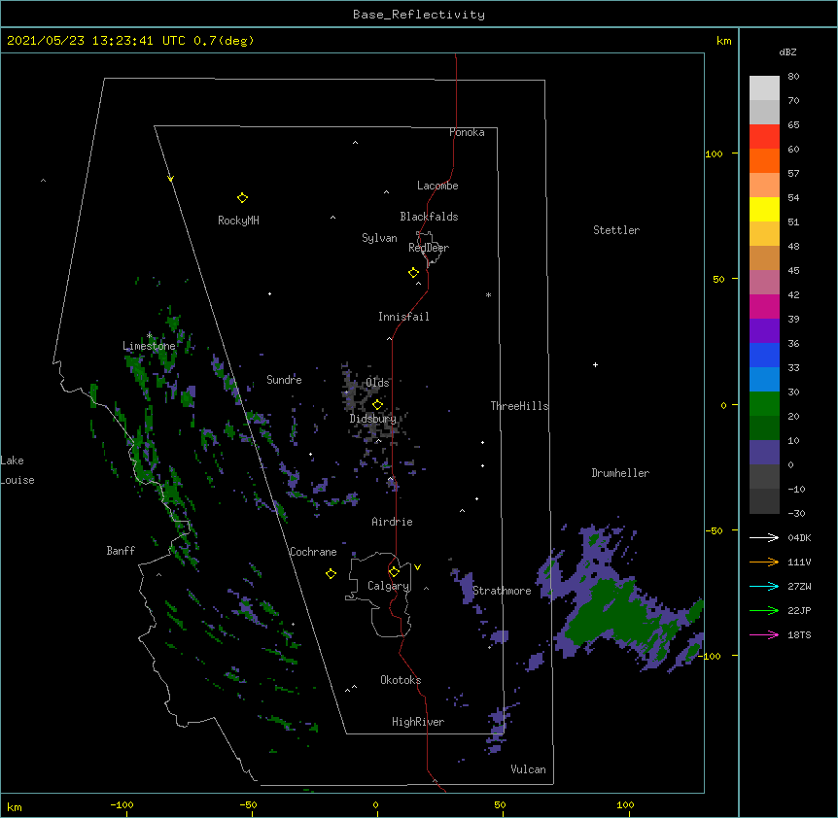838x818 pixels.
Task: Click the yellow diamond marker below Cochrane
Action: point(331,573)
